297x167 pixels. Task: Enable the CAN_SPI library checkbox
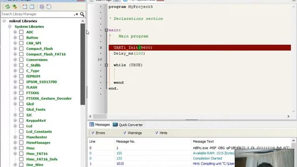pos(21,43)
